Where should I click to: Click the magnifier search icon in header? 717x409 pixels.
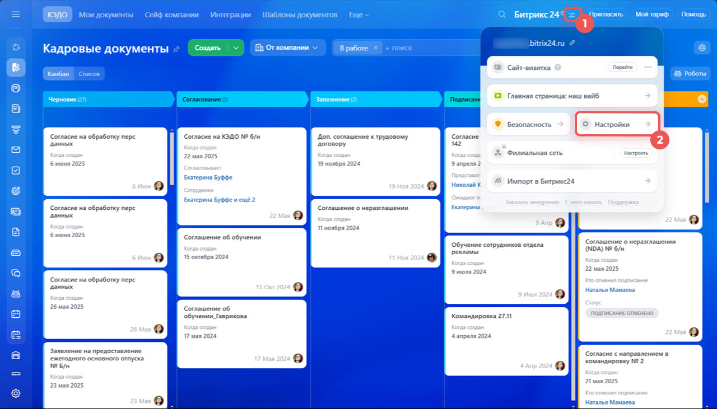502,15
